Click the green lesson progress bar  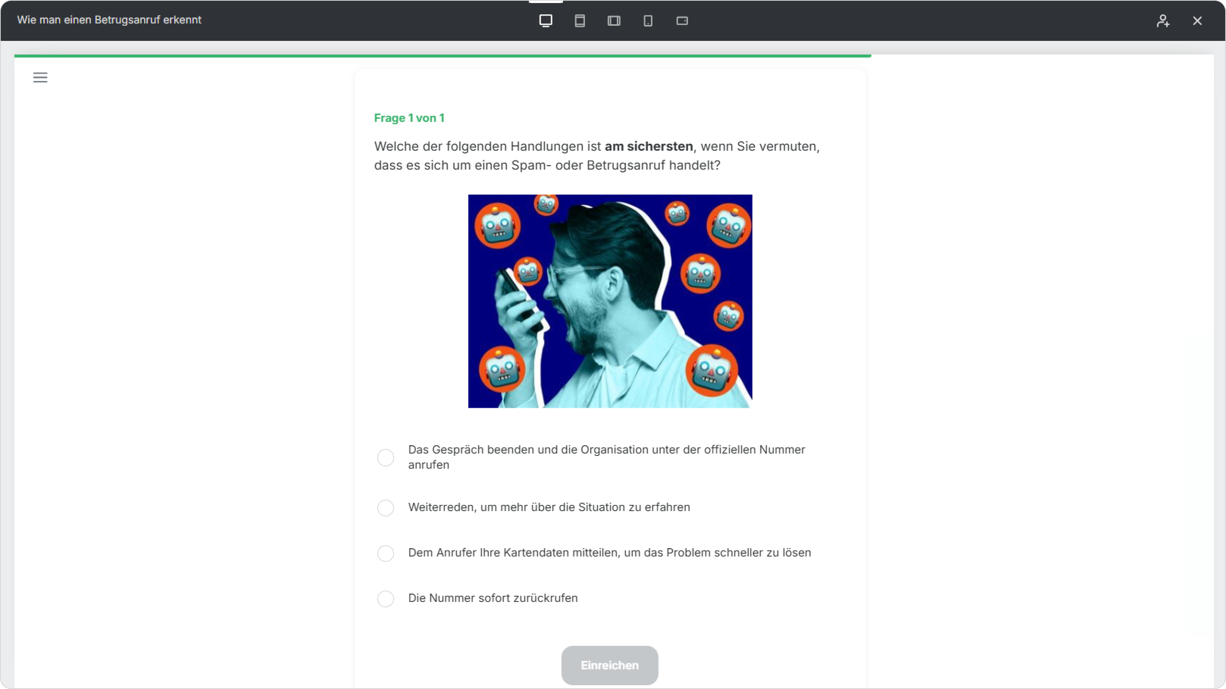pos(443,56)
